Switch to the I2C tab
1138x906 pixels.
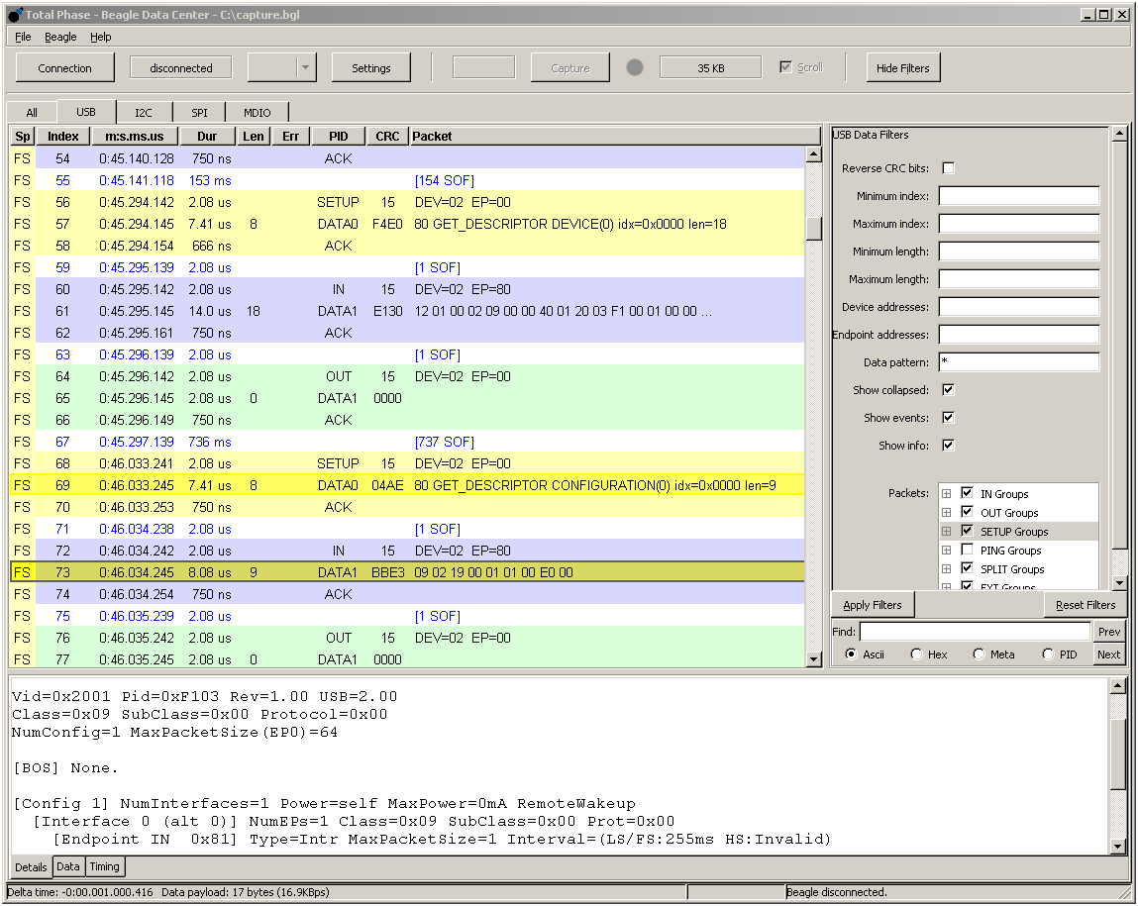[x=145, y=113]
